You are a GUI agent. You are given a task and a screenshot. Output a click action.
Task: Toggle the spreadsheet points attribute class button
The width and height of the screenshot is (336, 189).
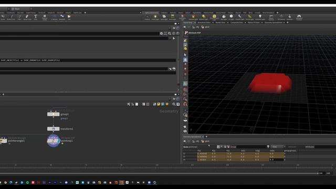218,147
